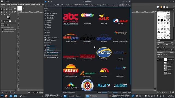
Task: Open the Dolphin hamburger menu button
Action: coord(129,5)
